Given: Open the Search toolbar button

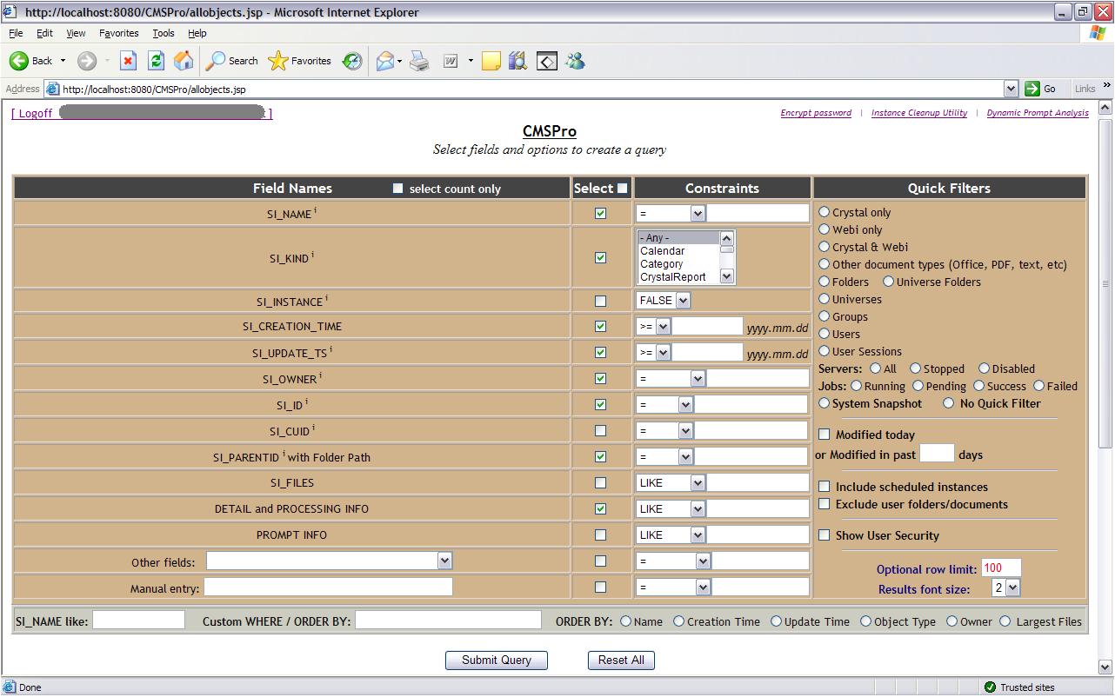Looking at the screenshot, I should click(x=232, y=61).
